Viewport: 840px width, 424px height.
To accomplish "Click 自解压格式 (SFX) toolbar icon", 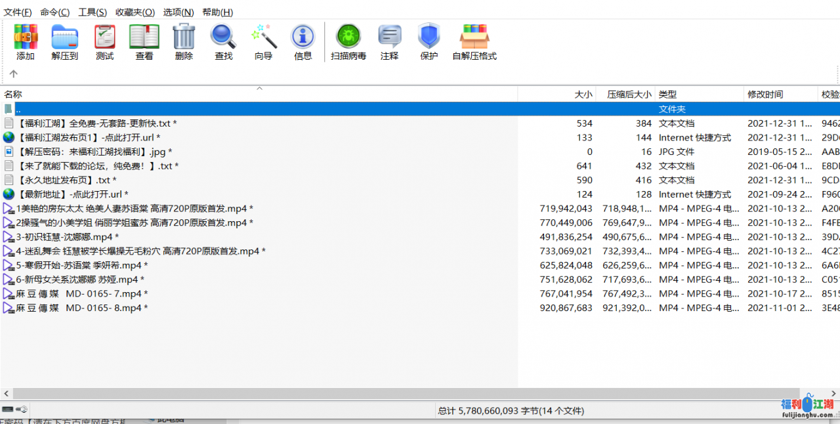I will 474,41.
